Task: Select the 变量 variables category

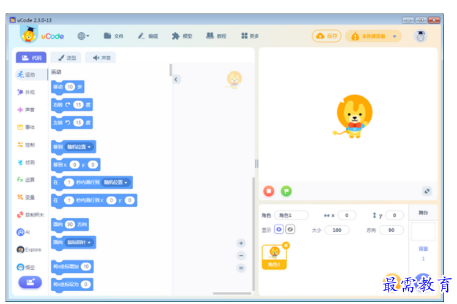Action: pyautogui.click(x=26, y=197)
